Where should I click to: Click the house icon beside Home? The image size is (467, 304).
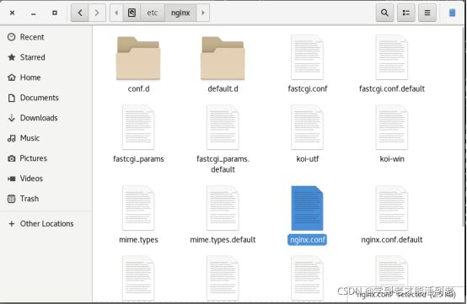[x=11, y=77]
